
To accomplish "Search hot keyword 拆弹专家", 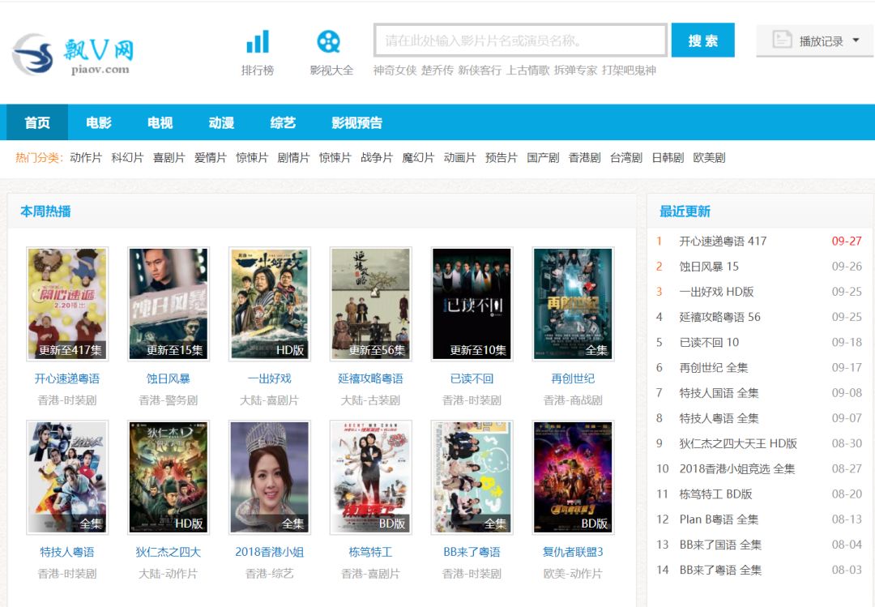I will pos(576,71).
